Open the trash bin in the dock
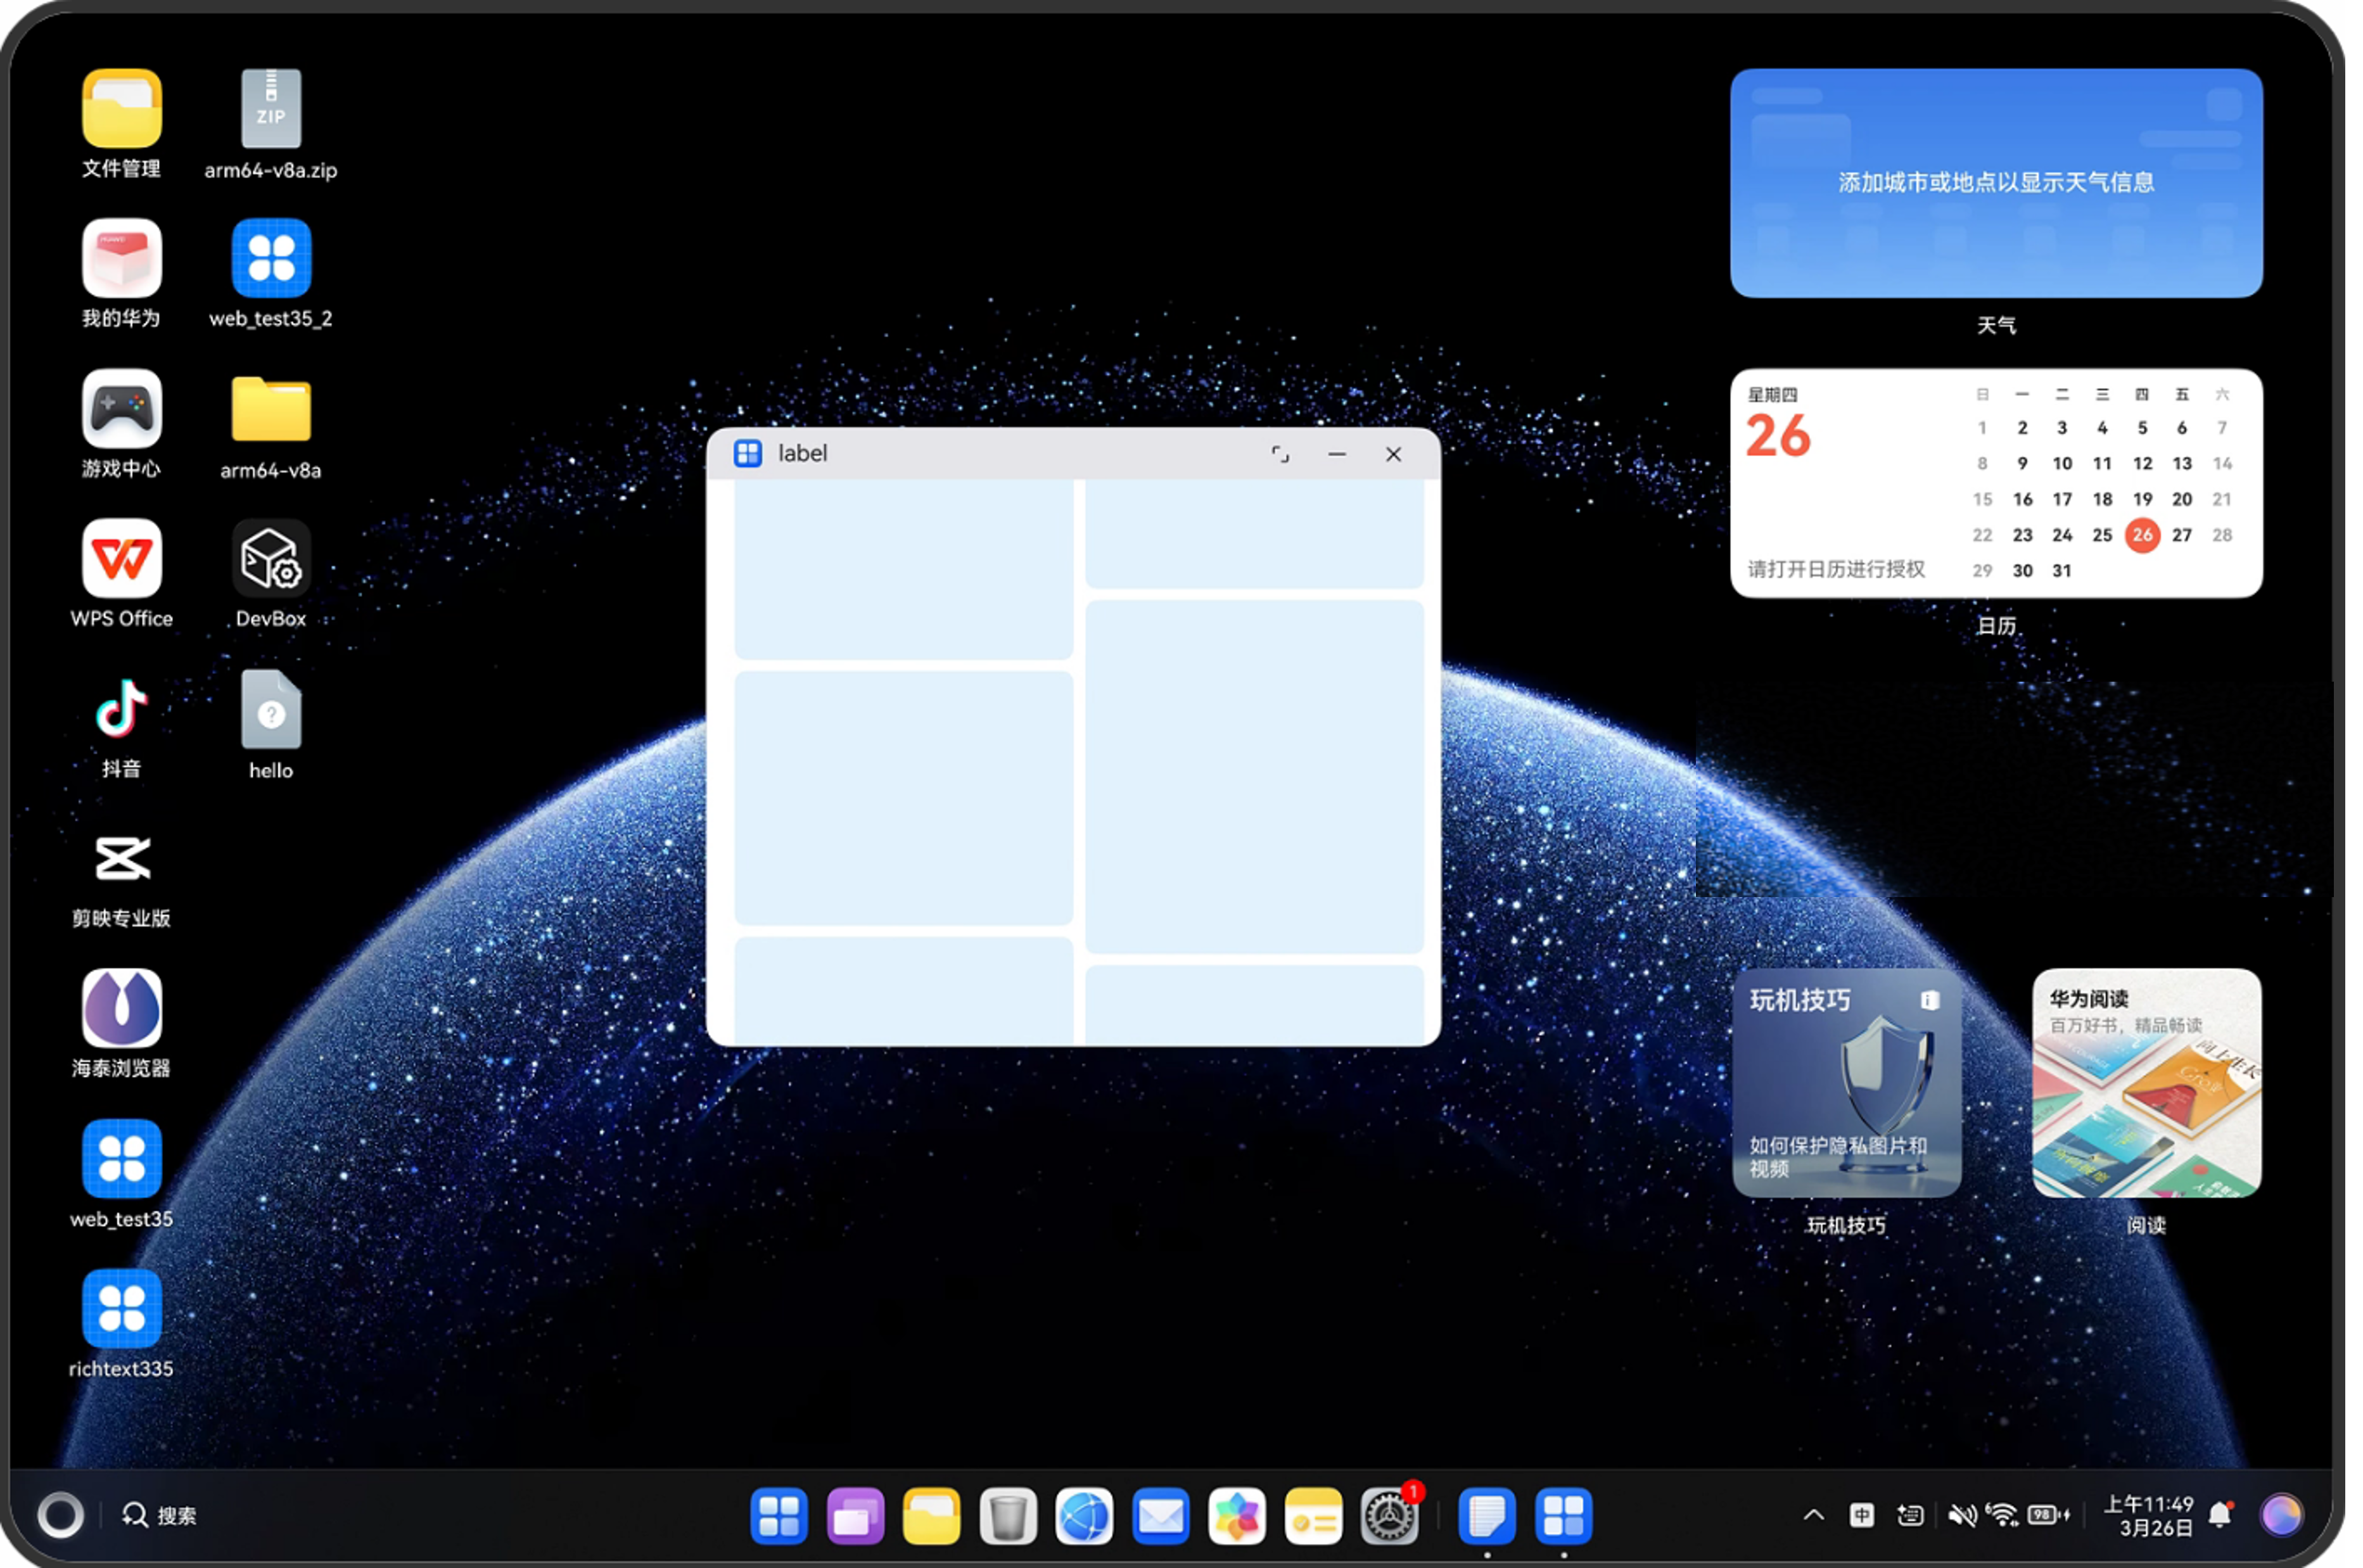This screenshot has height=1568, width=2363. (x=1008, y=1516)
